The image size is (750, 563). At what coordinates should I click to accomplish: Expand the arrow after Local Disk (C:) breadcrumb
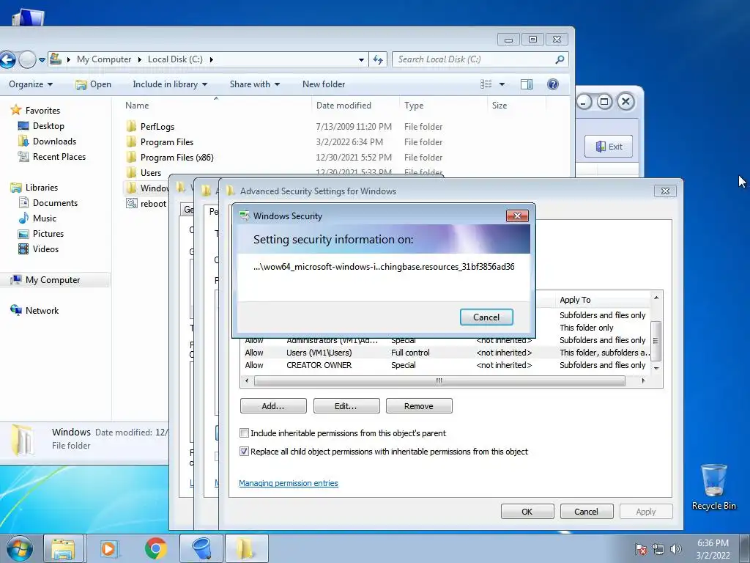coord(211,59)
